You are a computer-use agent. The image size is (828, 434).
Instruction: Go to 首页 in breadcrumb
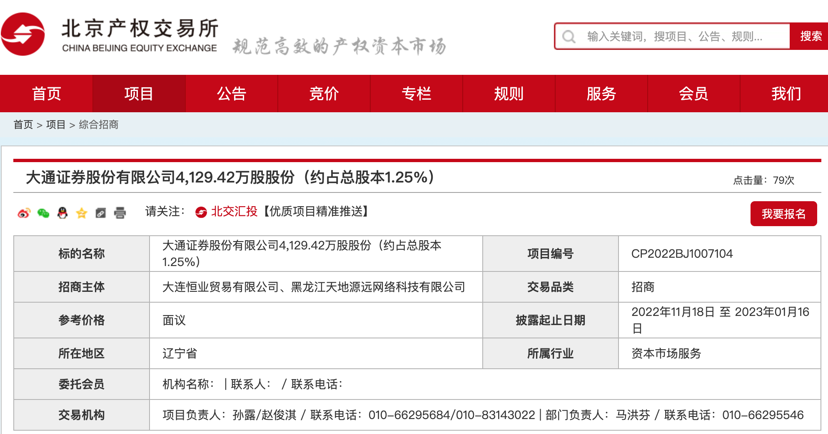(x=23, y=125)
